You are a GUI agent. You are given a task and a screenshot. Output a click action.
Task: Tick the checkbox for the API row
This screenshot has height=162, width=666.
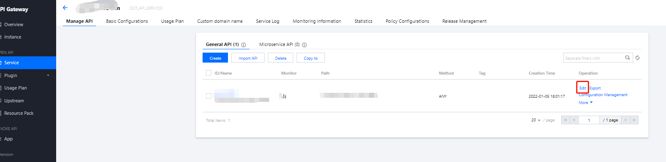[208, 96]
